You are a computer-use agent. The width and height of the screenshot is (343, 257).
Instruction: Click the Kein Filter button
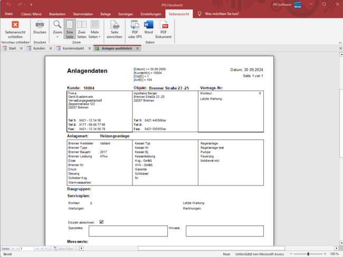[x=63, y=249]
